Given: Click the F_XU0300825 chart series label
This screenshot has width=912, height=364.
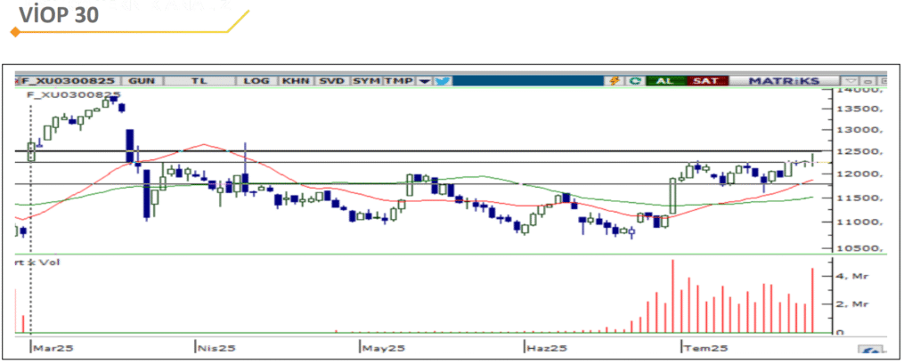Looking at the screenshot, I should (x=74, y=93).
